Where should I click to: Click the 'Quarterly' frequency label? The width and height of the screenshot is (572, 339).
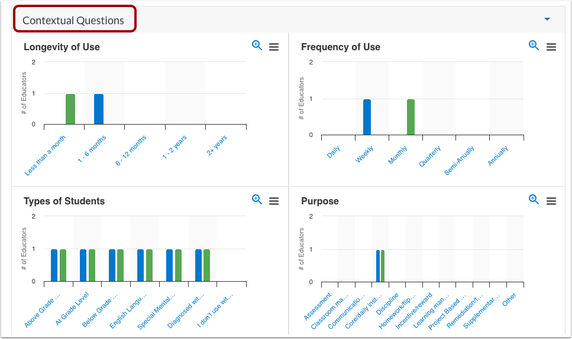429,156
